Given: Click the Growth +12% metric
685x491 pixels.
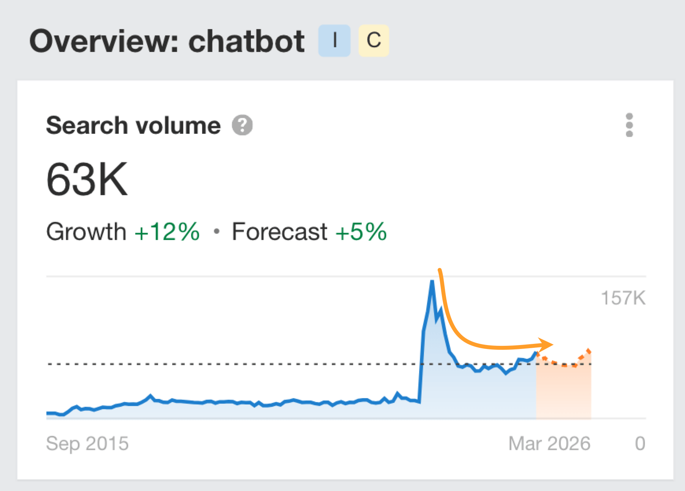Looking at the screenshot, I should (x=123, y=232).
